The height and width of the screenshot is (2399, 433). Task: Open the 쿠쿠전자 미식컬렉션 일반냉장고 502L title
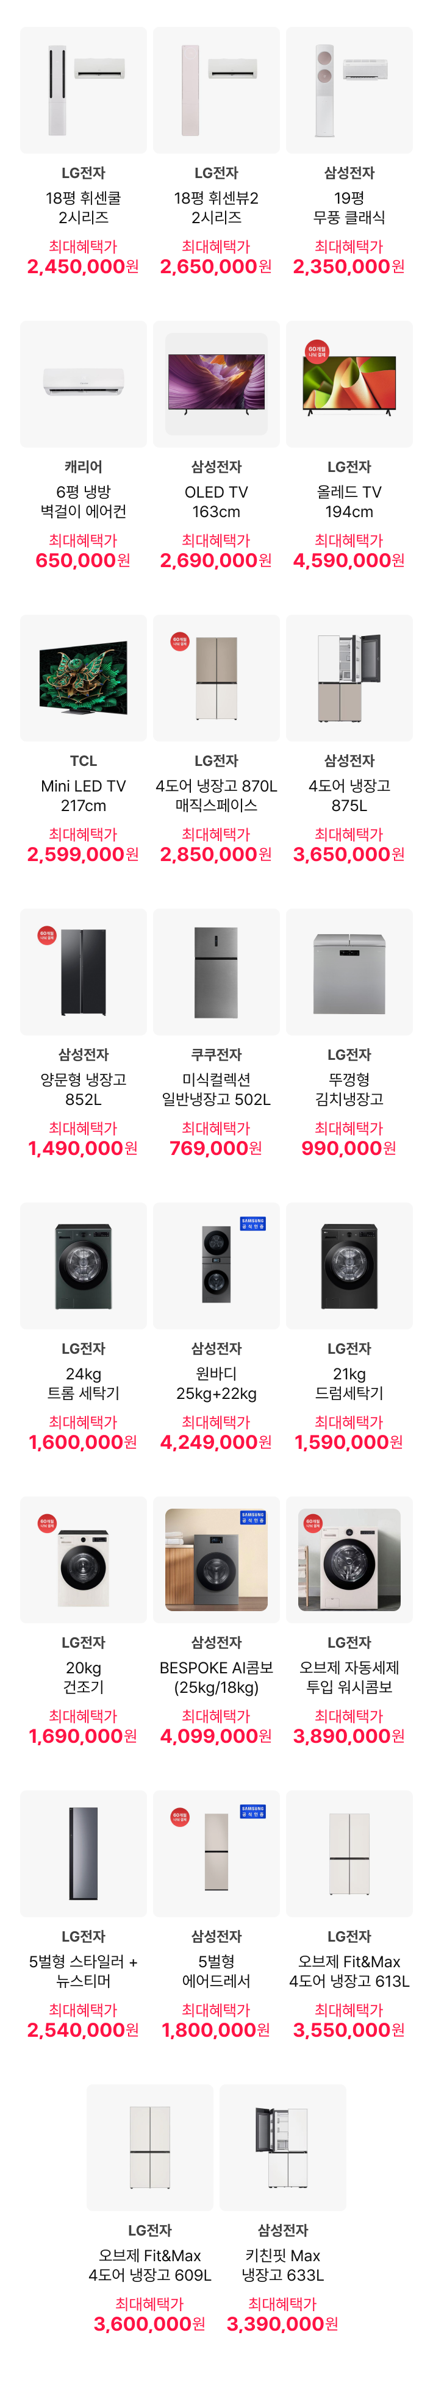[x=216, y=1090]
